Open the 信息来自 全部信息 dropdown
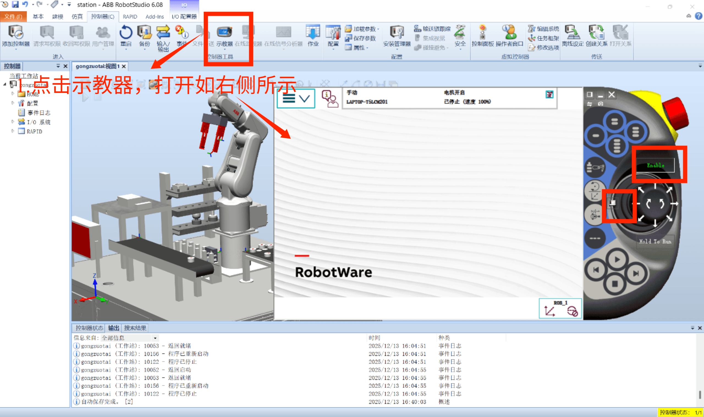 [155, 338]
